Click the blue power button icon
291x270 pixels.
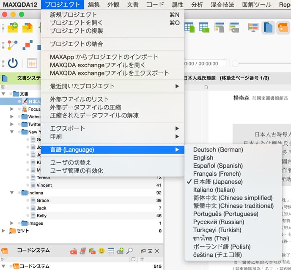pyautogui.click(x=13, y=63)
